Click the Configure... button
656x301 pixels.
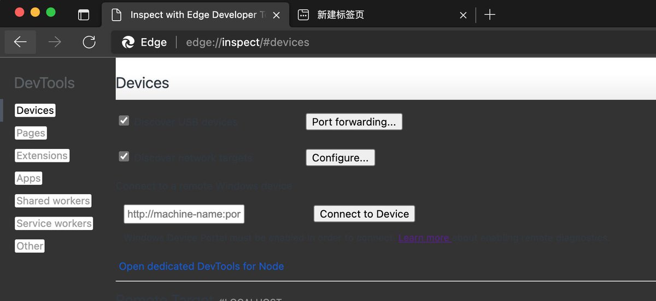point(340,158)
